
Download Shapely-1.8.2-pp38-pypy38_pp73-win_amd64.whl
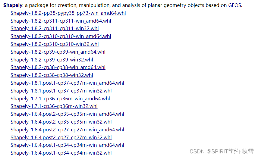click(68, 13)
